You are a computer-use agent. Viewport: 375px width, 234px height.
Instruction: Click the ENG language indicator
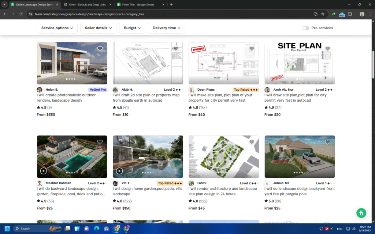339,229
